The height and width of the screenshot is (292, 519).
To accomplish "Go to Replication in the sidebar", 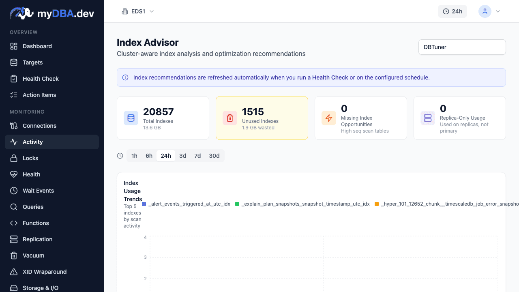I will [37, 239].
